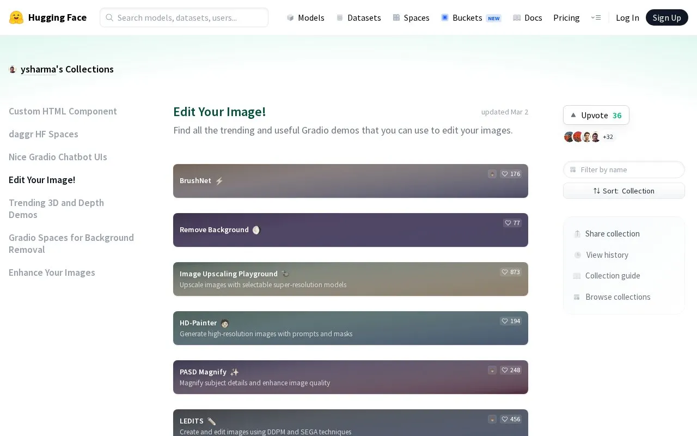Click the Sign Up button
This screenshot has height=436, width=697.
point(667,17)
